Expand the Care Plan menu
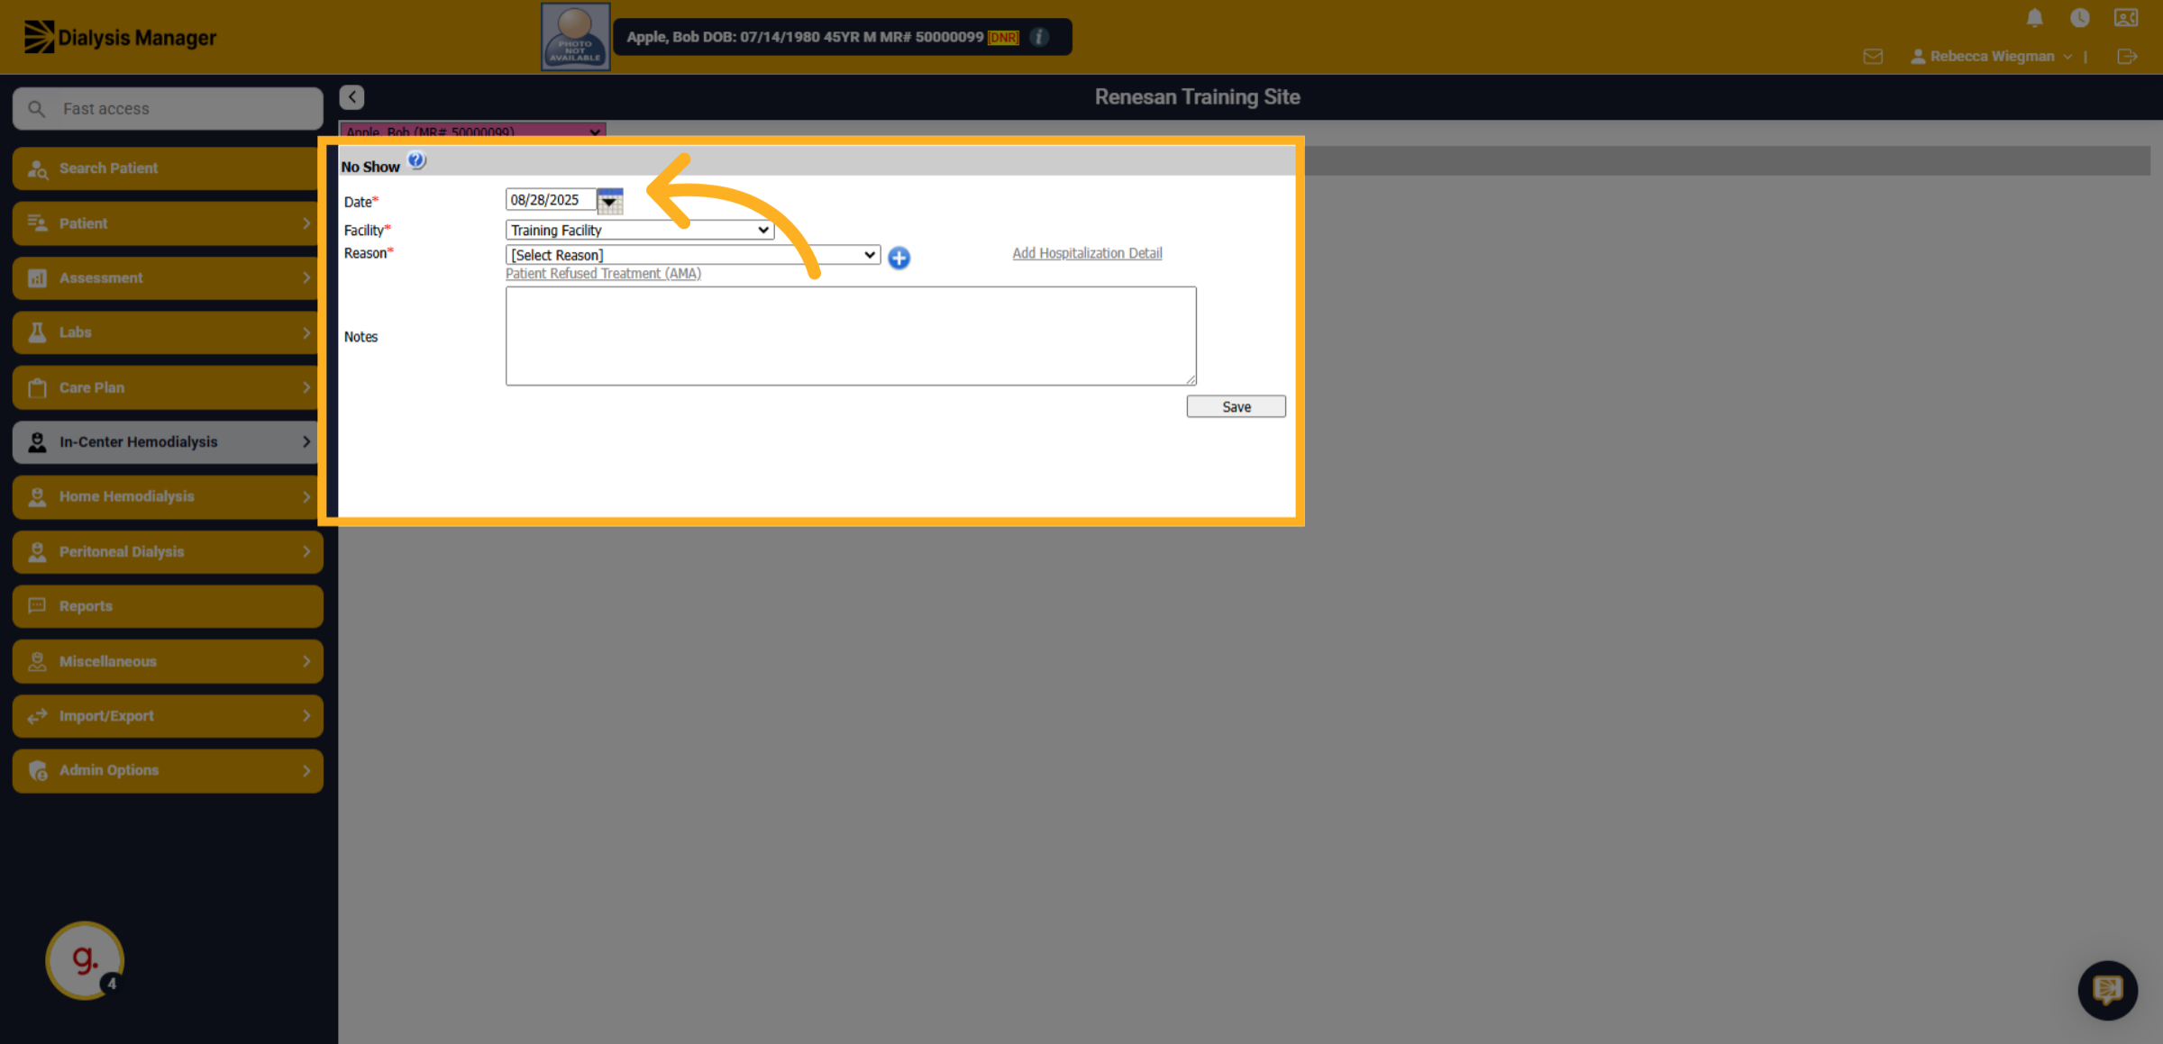The width and height of the screenshot is (2163, 1044). (x=168, y=387)
